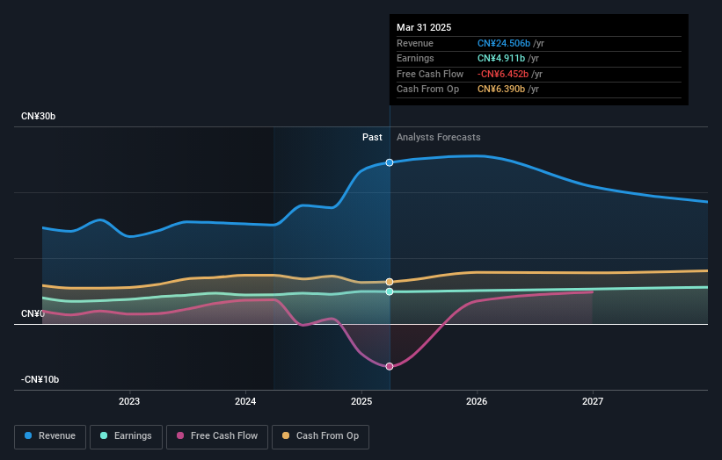
Task: Click the Earnings row label in tooltip
Action: click(x=415, y=58)
